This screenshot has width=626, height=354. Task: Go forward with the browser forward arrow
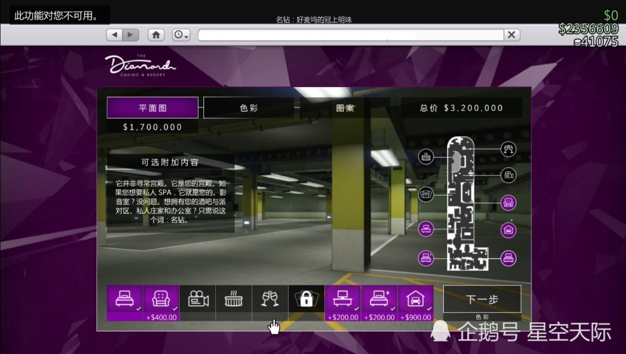[131, 34]
